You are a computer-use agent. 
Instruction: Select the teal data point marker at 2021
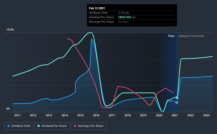[177, 98]
